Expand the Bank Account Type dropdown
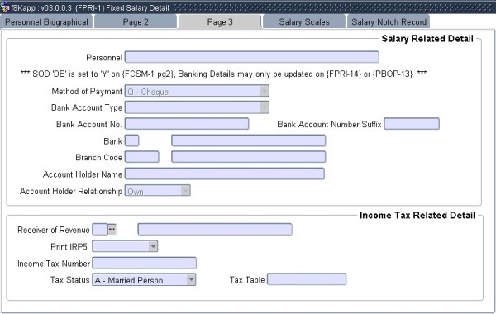The width and height of the screenshot is (496, 314). click(265, 107)
